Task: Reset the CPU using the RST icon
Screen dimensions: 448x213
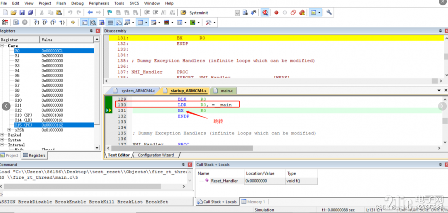Action: click(x=5, y=22)
